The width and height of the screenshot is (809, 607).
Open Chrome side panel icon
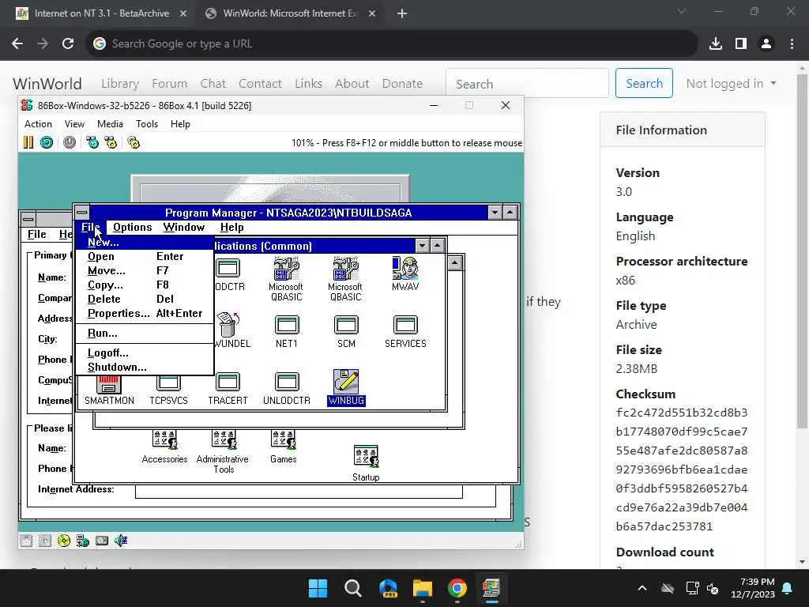[741, 44]
